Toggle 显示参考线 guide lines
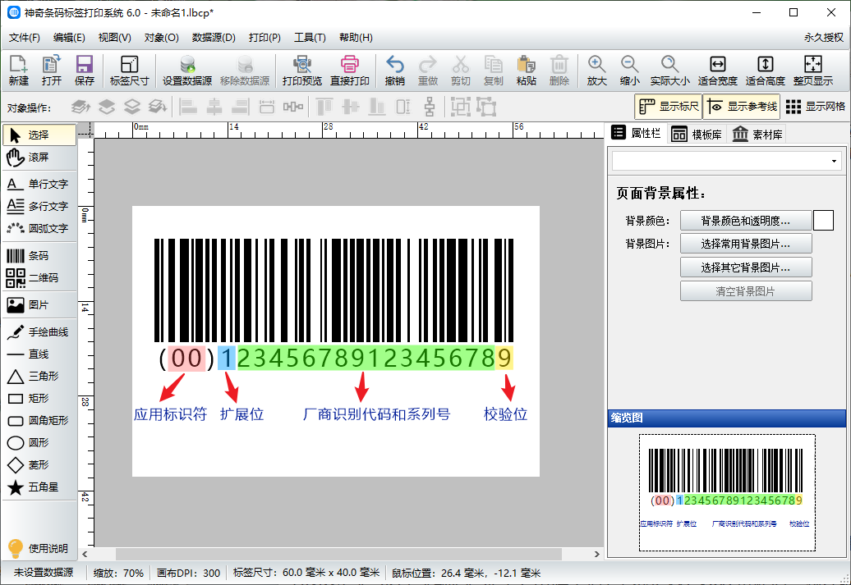This screenshot has height=585, width=851. (742, 107)
